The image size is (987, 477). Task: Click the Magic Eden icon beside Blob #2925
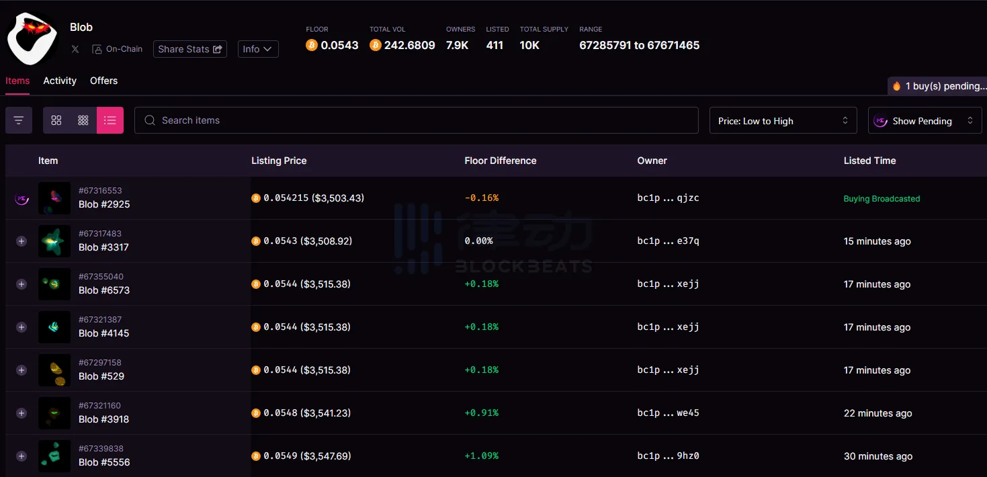[x=22, y=198]
